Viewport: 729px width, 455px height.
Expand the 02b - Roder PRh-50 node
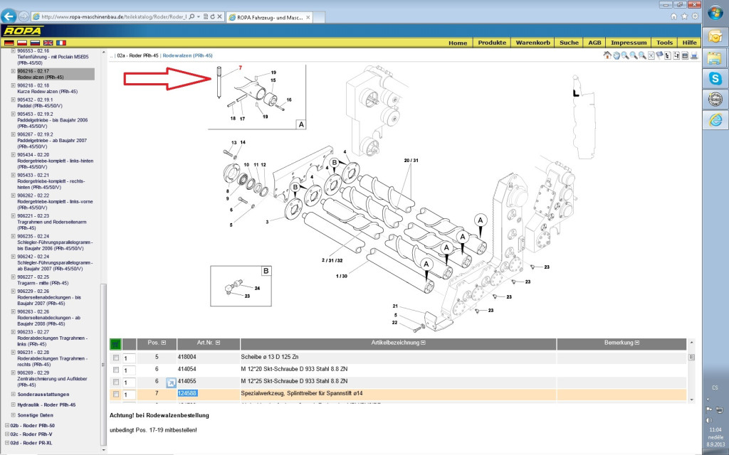click(x=7, y=425)
